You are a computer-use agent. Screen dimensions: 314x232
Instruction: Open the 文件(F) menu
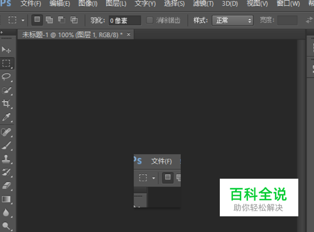(x=31, y=4)
